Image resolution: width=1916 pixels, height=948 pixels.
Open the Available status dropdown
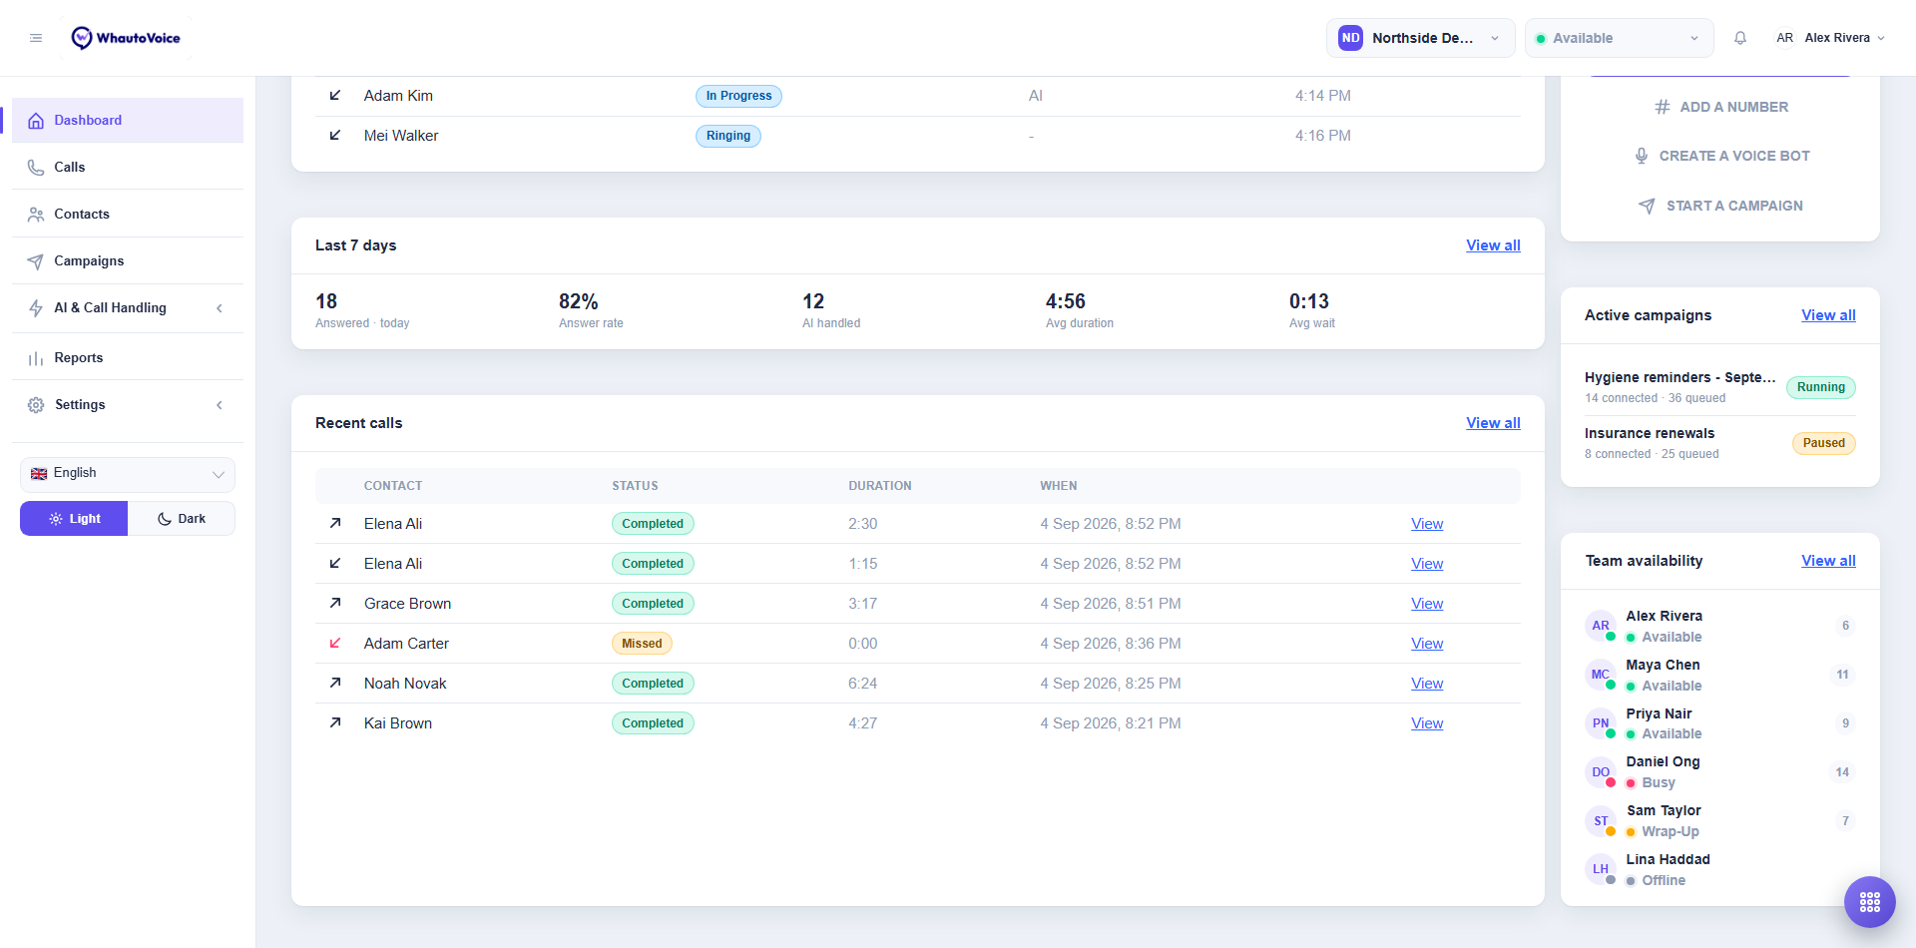pos(1619,38)
